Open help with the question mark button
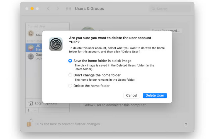The image size is (209, 139). [x=186, y=124]
